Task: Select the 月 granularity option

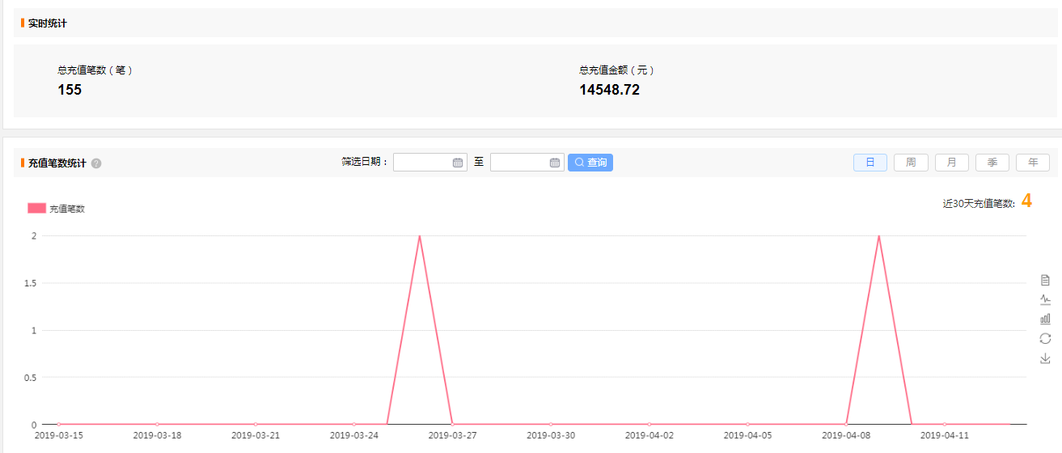Action: click(952, 163)
